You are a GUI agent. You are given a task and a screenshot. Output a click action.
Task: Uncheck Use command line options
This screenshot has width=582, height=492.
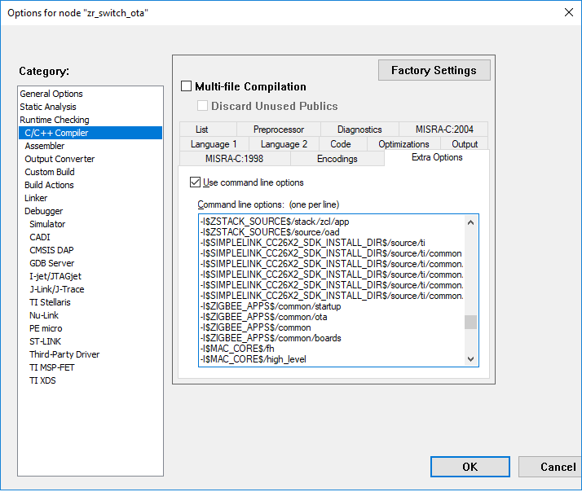pyautogui.click(x=195, y=182)
